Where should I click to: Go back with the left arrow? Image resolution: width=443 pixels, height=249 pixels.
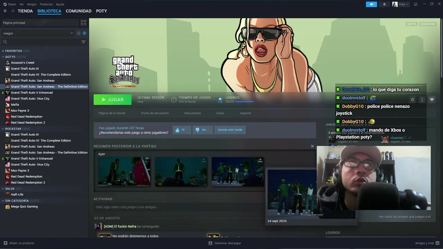click(5, 11)
